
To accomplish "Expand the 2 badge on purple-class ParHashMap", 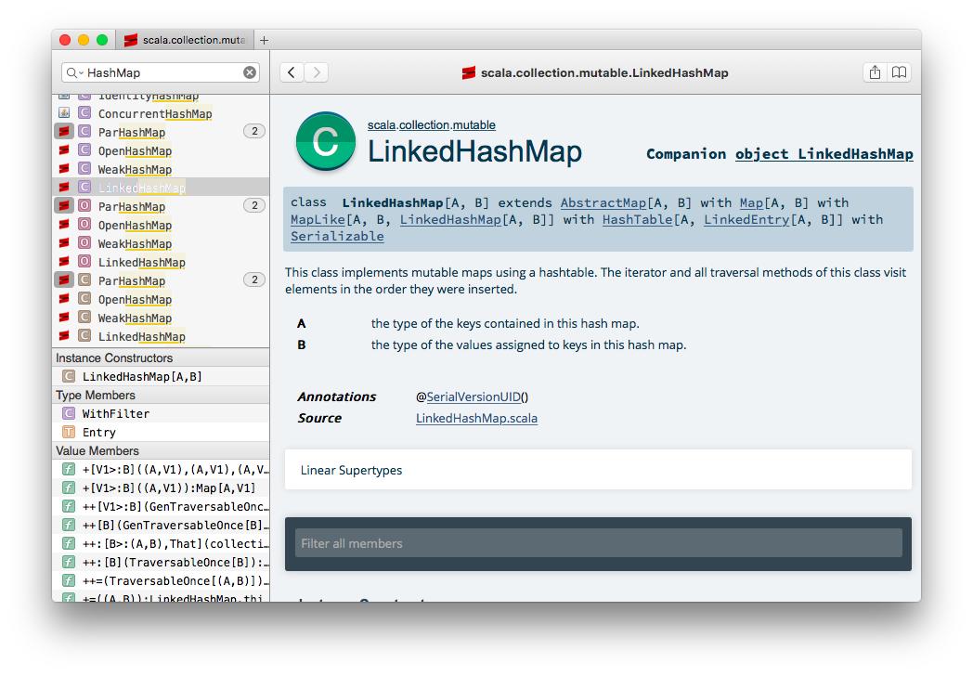I will tap(253, 132).
